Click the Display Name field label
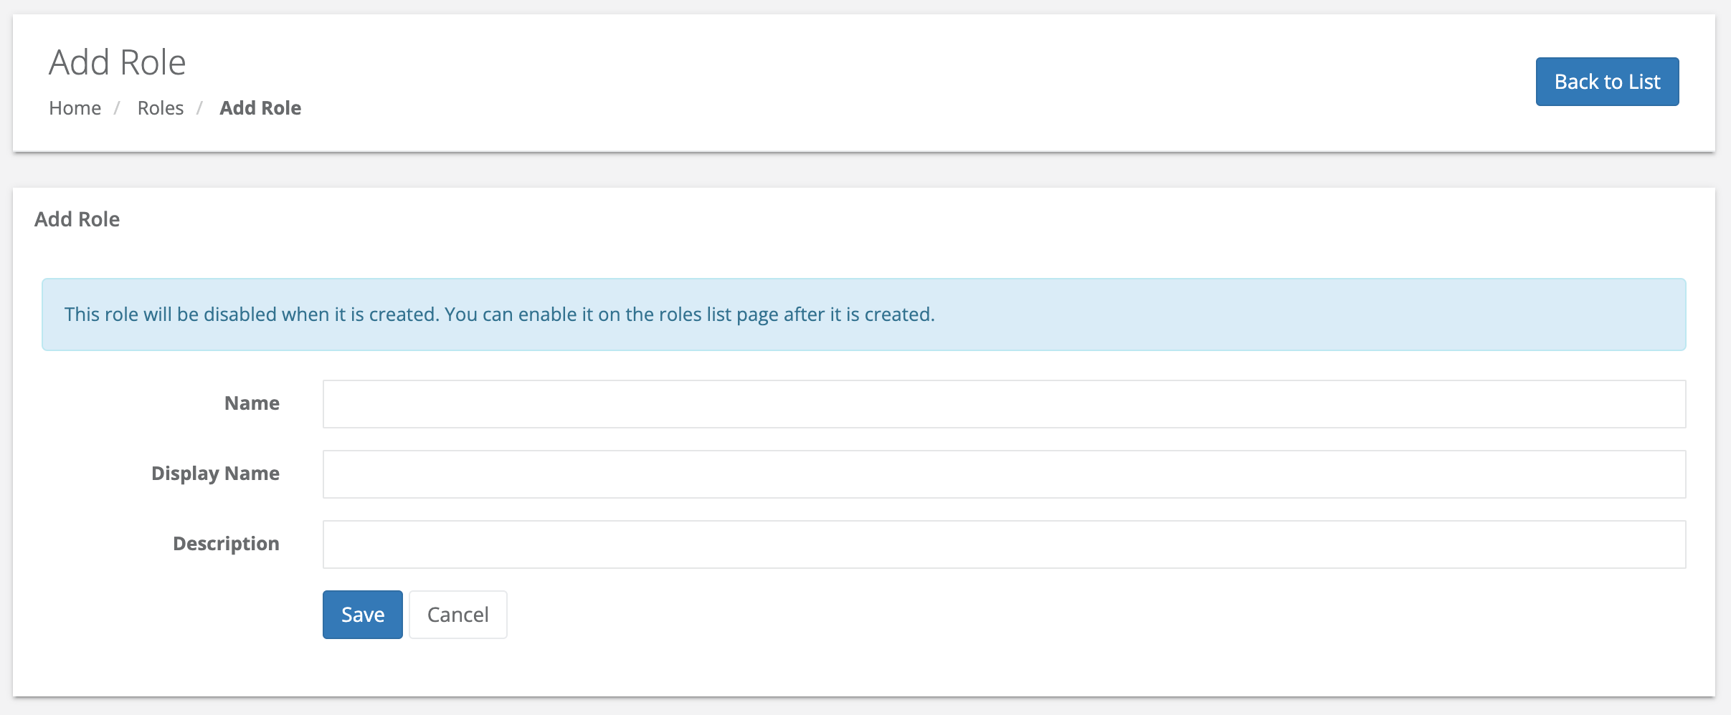 click(x=214, y=473)
